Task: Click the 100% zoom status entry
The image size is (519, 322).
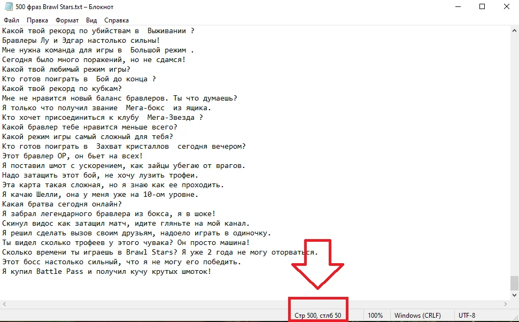Action: click(x=375, y=316)
